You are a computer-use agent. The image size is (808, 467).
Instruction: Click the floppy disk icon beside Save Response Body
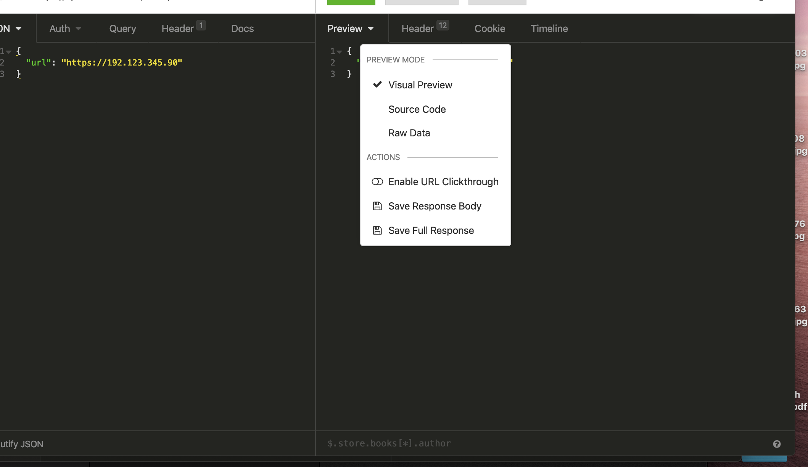377,206
